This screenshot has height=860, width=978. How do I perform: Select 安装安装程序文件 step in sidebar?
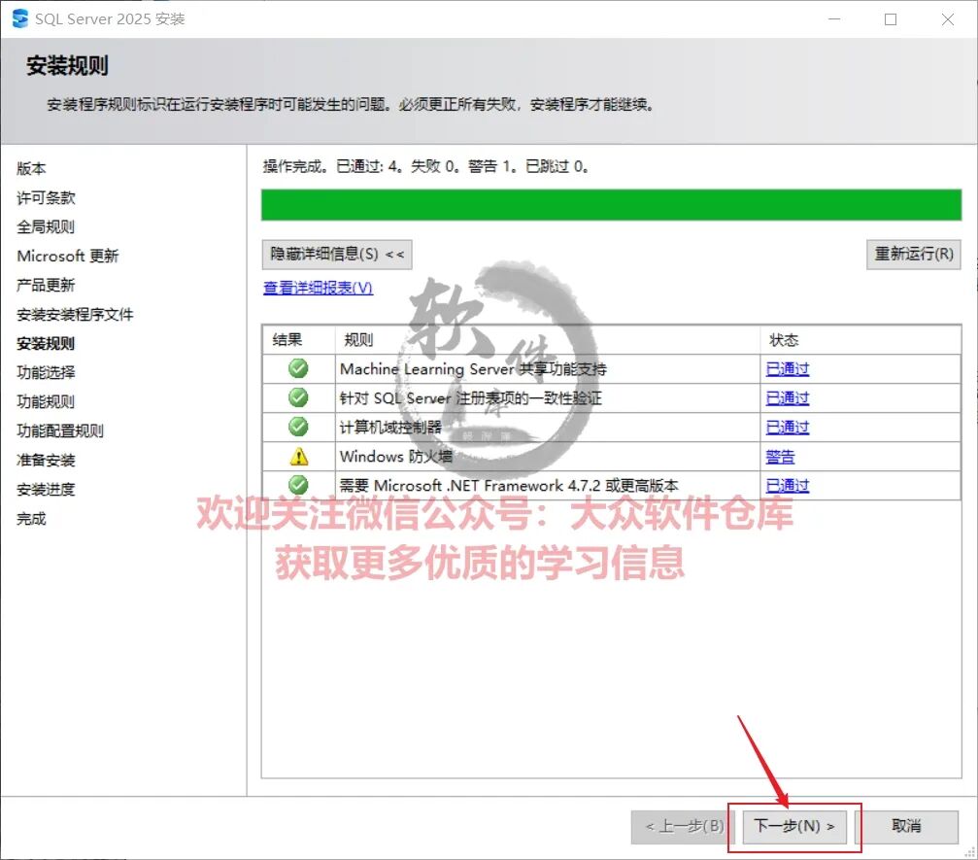(75, 315)
